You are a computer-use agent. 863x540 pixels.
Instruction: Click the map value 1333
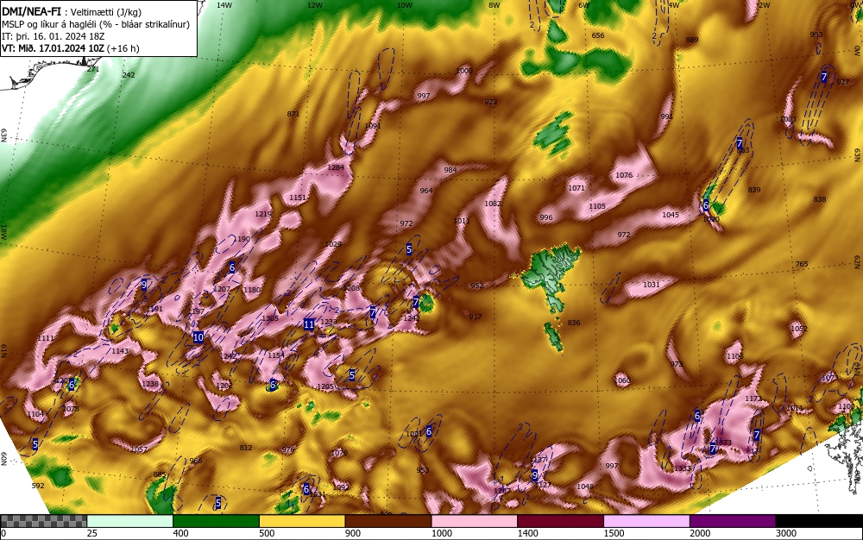(682, 468)
